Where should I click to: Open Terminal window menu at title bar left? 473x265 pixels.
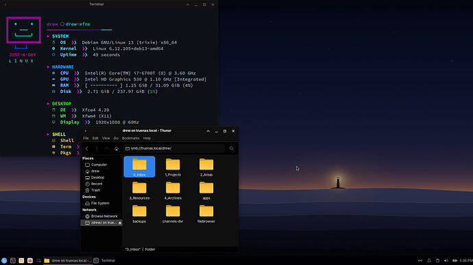(5, 5)
